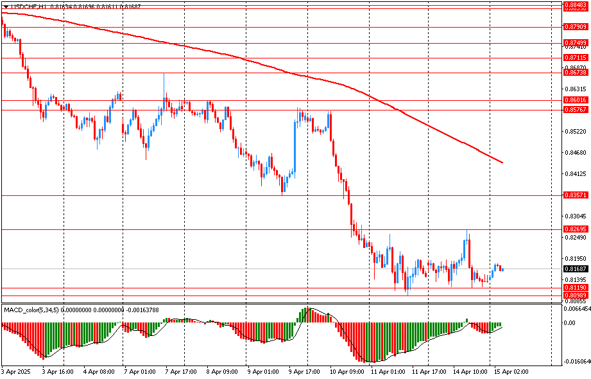Click the 0.84680 value on price scale
The height and width of the screenshot is (379, 591).
point(575,153)
